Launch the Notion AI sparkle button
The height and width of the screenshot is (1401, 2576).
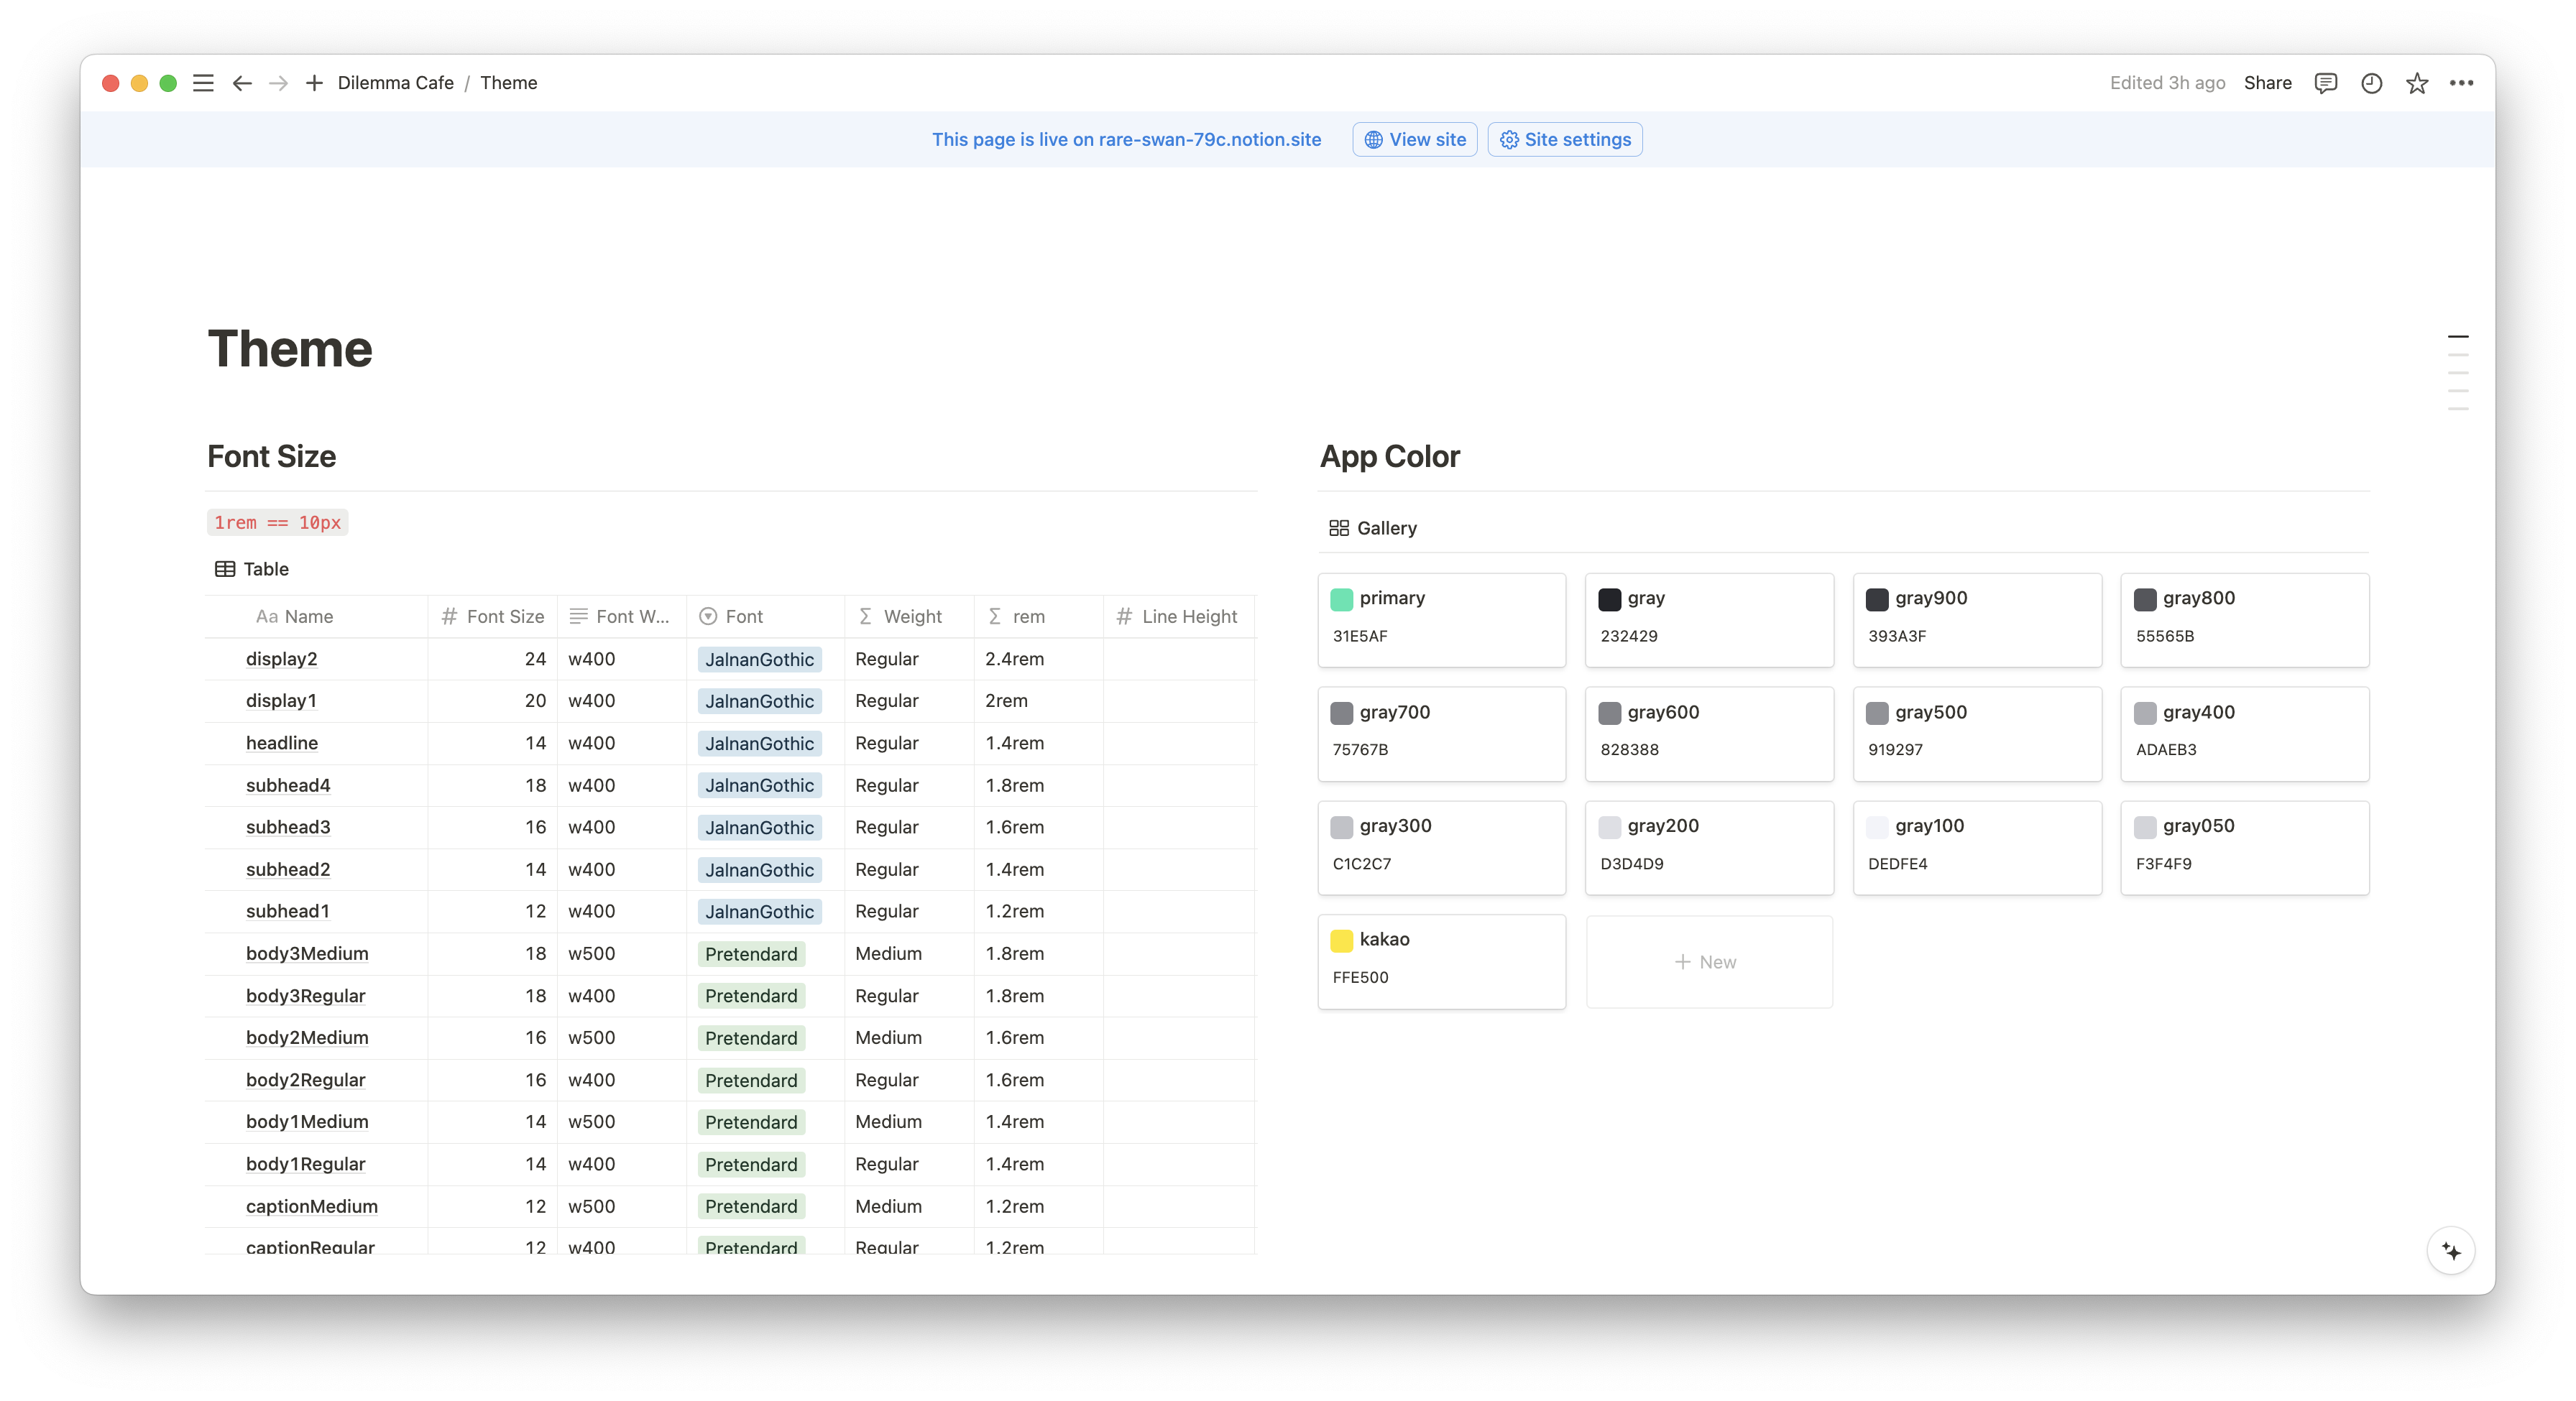click(2450, 1250)
